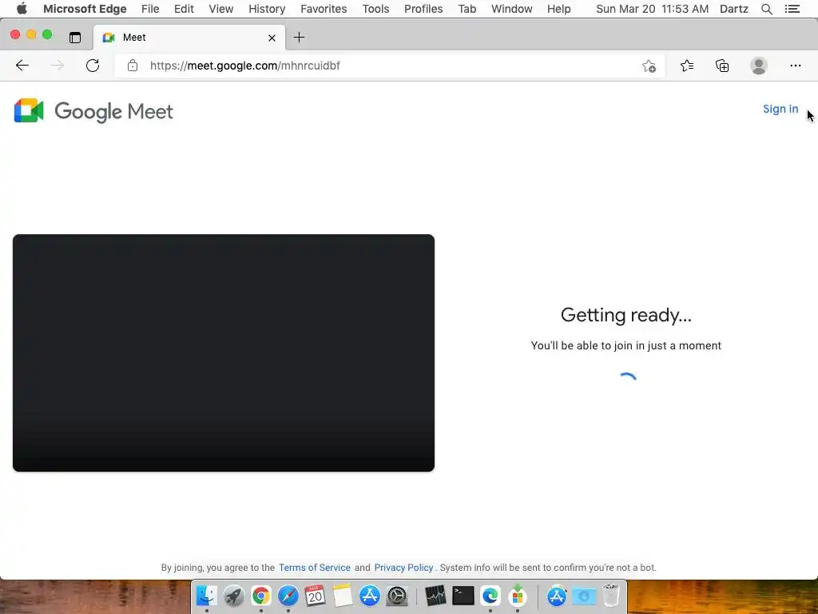Open the Terms of Service link
The height and width of the screenshot is (614, 818).
pos(315,568)
